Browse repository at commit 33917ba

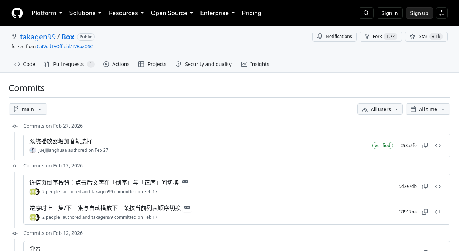(438, 212)
